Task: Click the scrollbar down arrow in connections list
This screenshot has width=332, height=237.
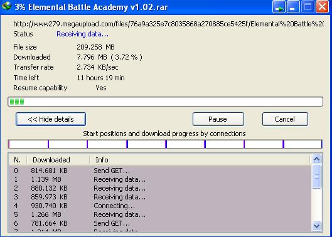Action: point(316,226)
